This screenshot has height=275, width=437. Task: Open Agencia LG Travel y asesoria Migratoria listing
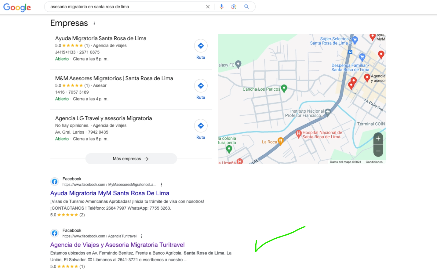tap(104, 118)
